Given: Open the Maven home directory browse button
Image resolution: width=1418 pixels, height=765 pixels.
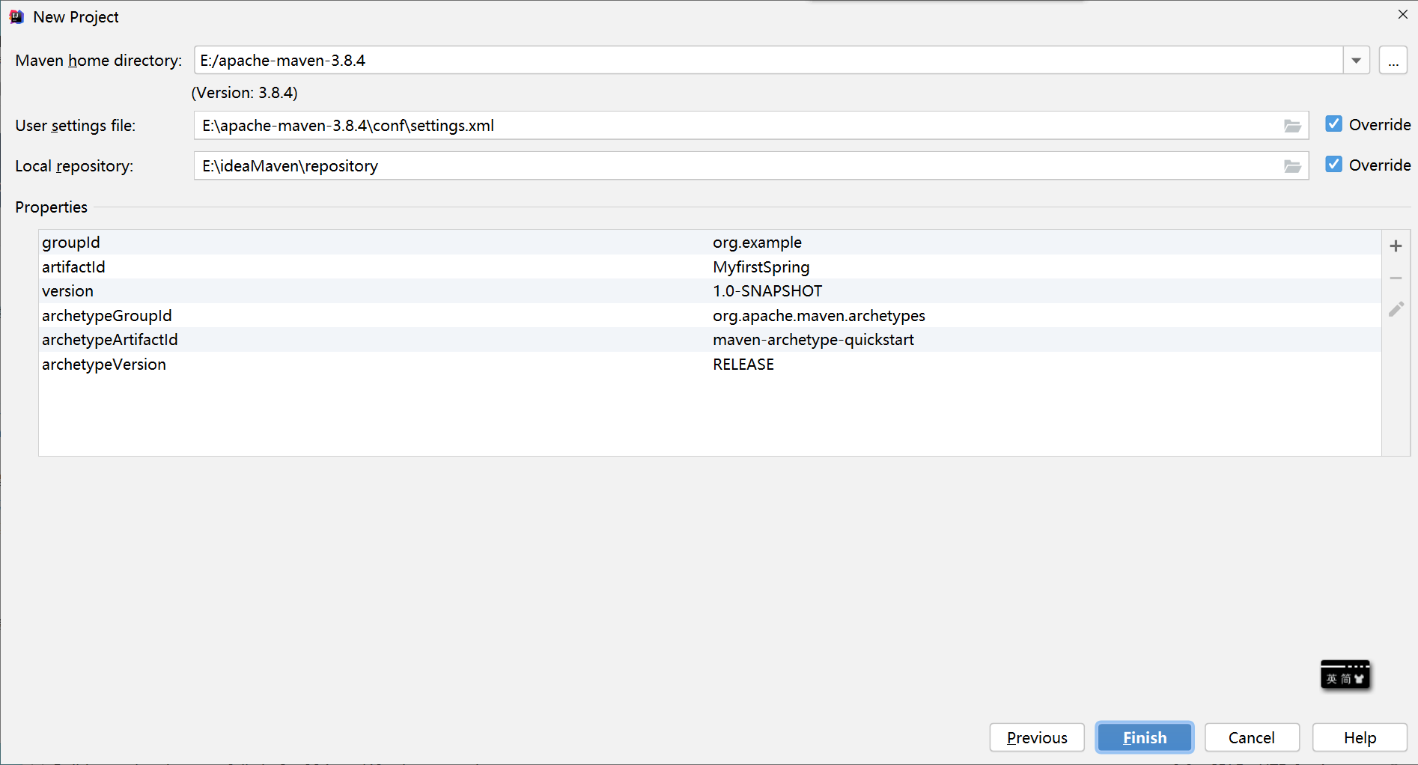Looking at the screenshot, I should click(1393, 61).
